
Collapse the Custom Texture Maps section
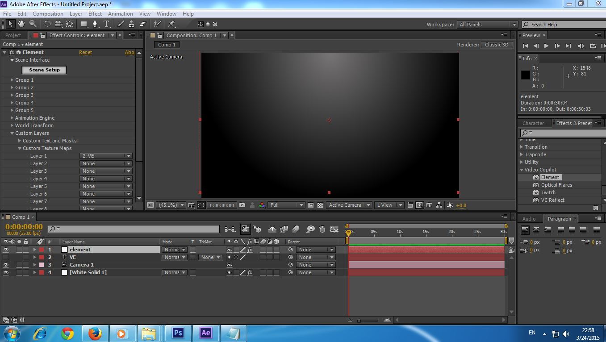tap(20, 148)
